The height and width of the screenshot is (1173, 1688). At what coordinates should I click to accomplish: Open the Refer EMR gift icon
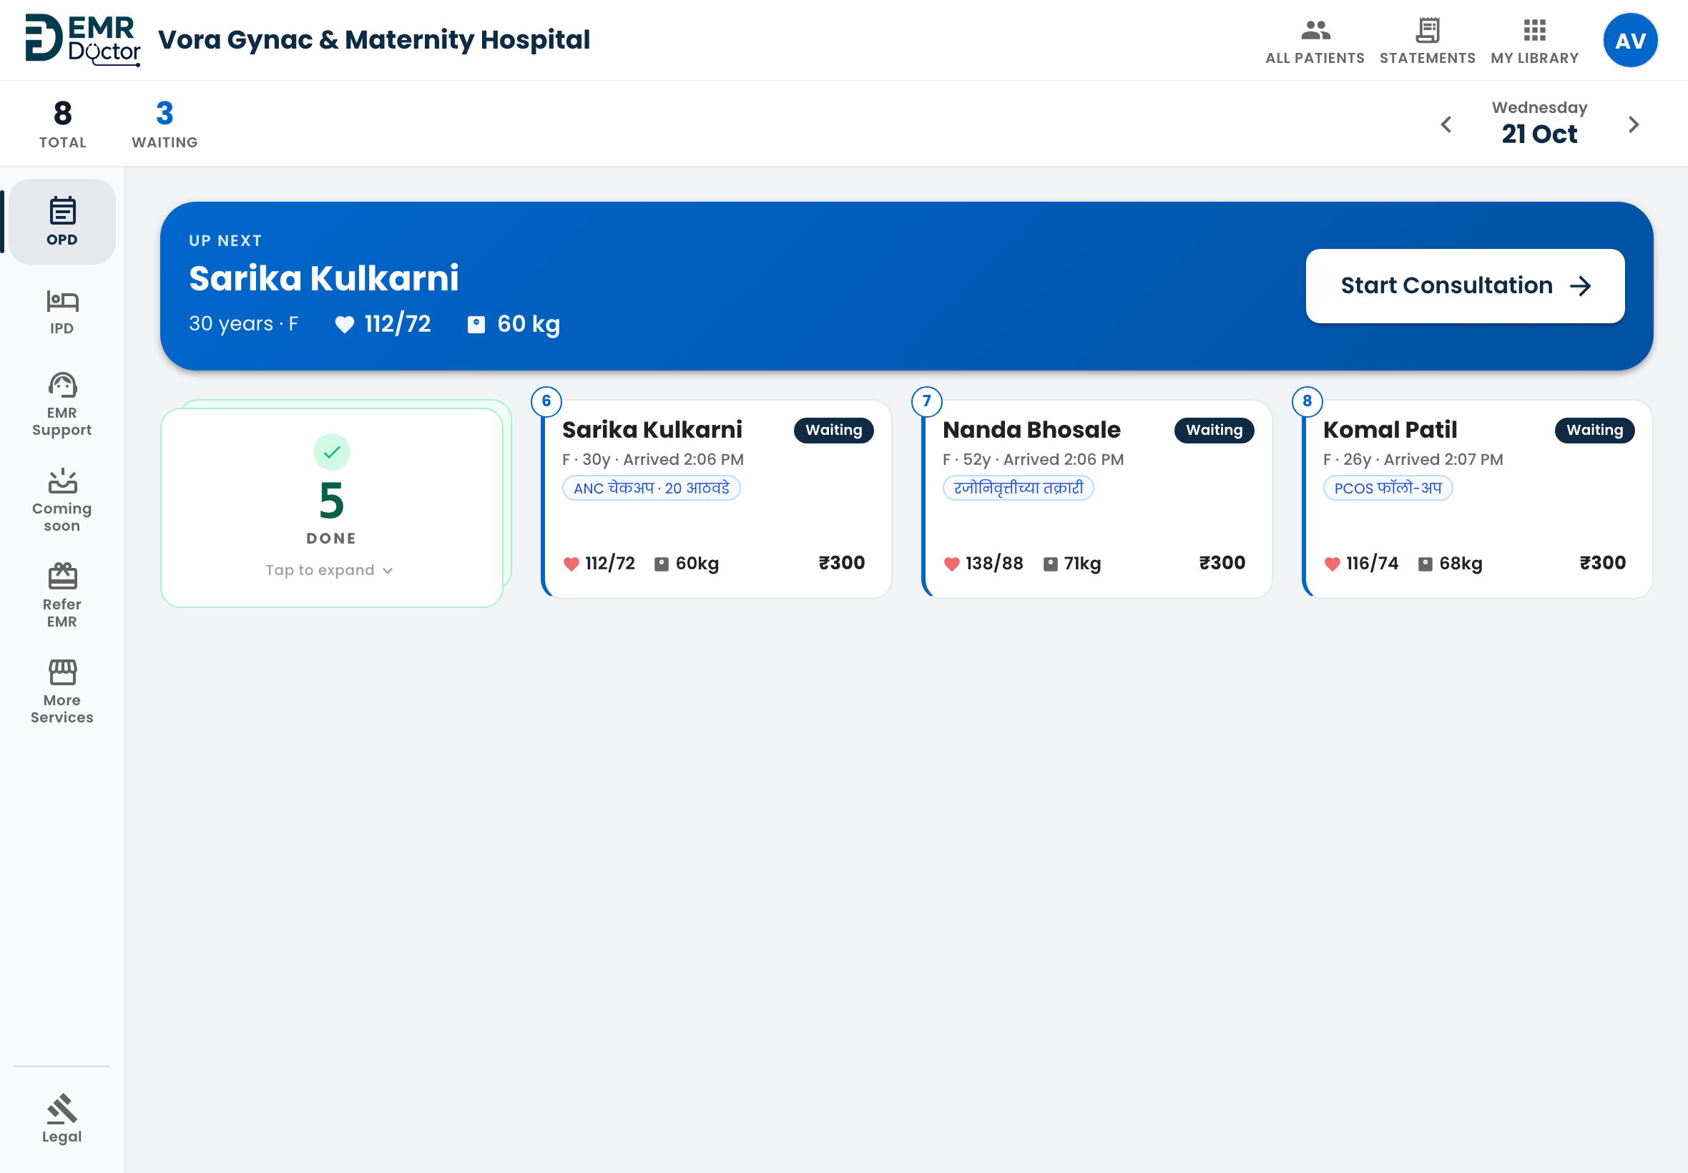(62, 576)
